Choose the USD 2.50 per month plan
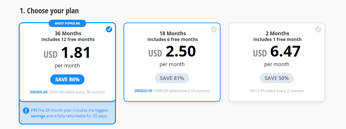The image size is (346, 129). click(x=172, y=62)
